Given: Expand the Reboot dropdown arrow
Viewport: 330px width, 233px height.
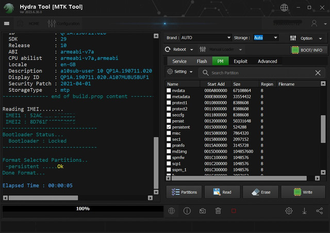Looking at the screenshot, I should [x=191, y=50].
